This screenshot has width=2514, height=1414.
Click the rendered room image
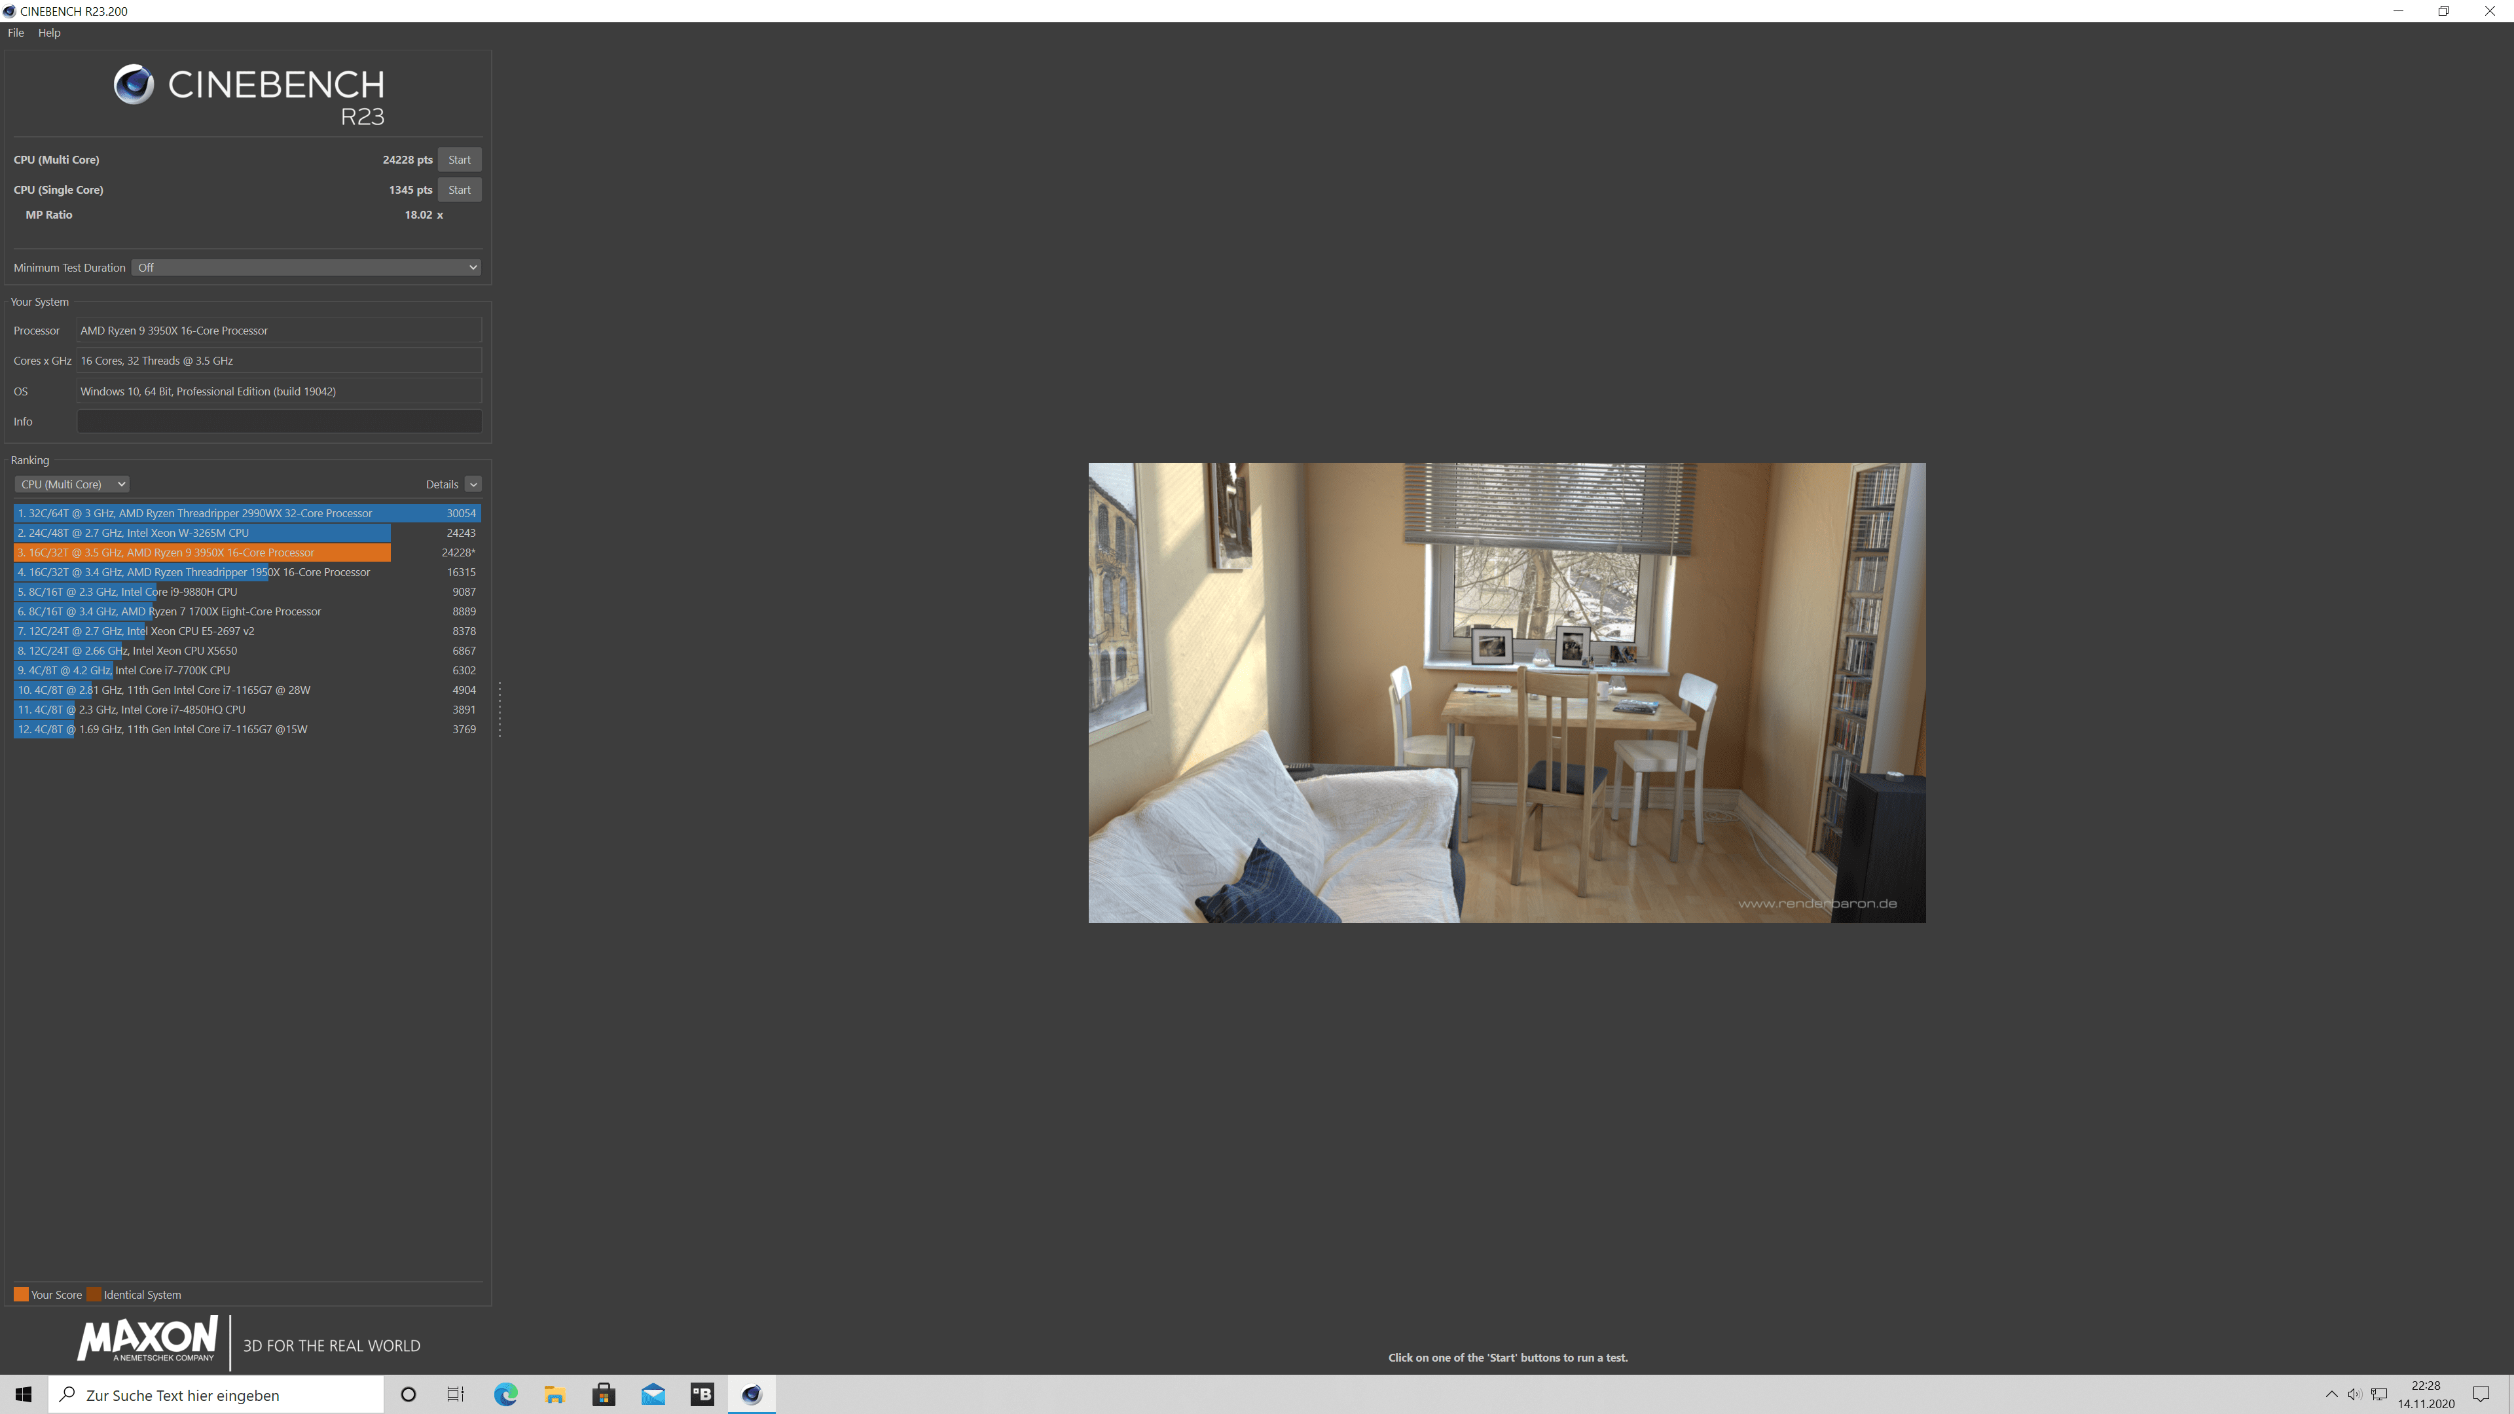pos(1507,693)
